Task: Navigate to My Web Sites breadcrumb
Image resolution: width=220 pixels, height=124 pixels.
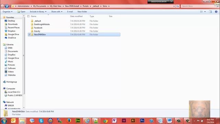Action: (x=56, y=6)
